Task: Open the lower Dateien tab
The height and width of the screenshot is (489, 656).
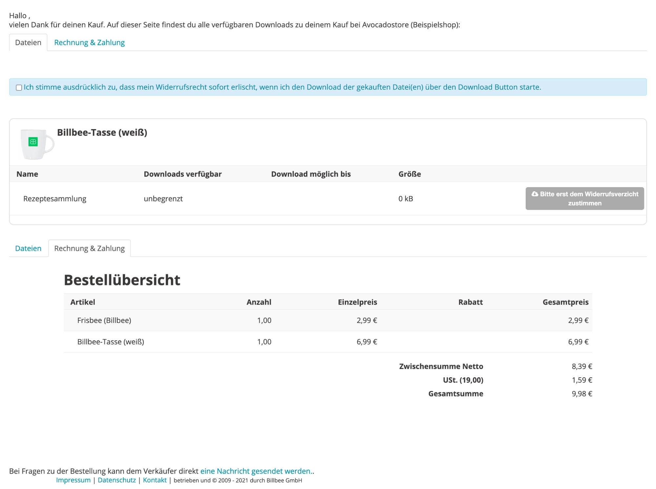Action: [x=28, y=248]
